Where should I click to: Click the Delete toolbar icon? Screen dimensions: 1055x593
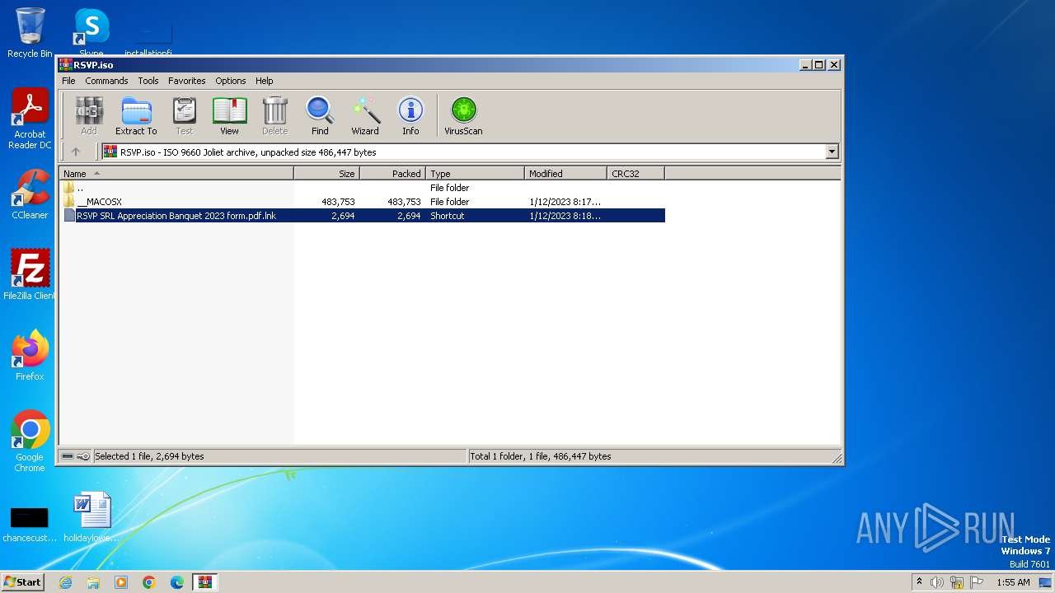(x=274, y=115)
